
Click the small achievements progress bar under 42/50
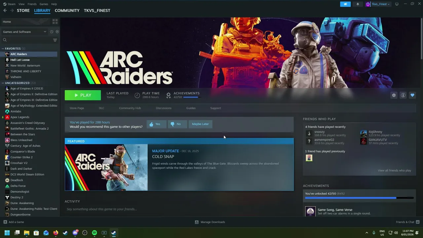(191, 97)
